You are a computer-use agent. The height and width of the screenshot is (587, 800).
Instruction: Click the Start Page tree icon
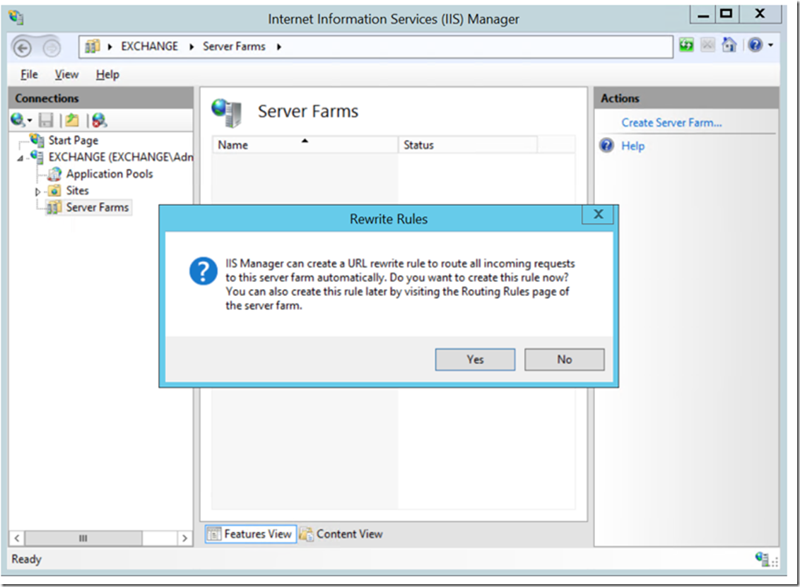(37, 140)
